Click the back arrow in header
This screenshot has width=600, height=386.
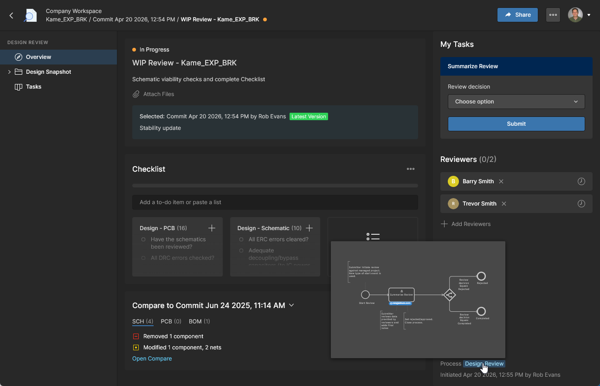click(12, 15)
